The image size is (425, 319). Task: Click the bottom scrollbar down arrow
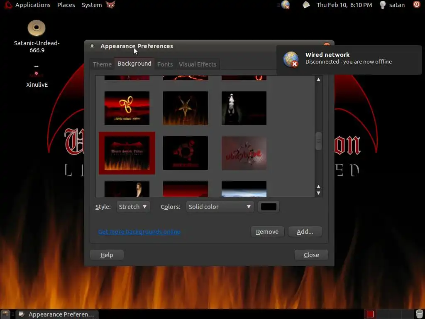318,193
